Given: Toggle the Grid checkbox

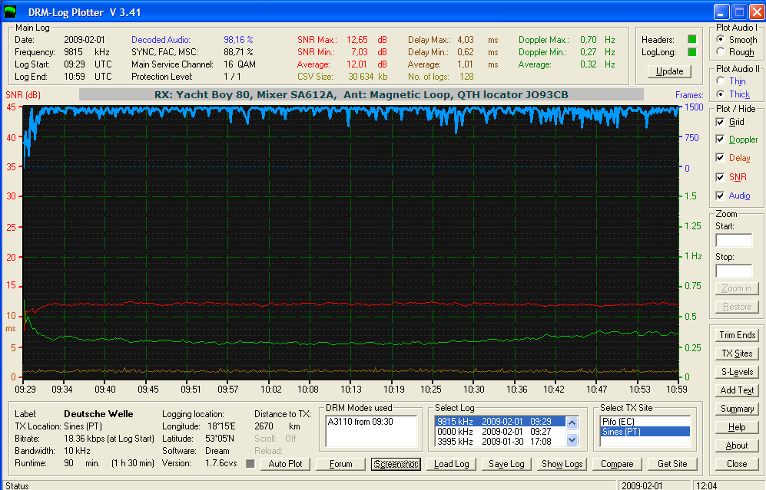Looking at the screenshot, I should click(x=720, y=122).
